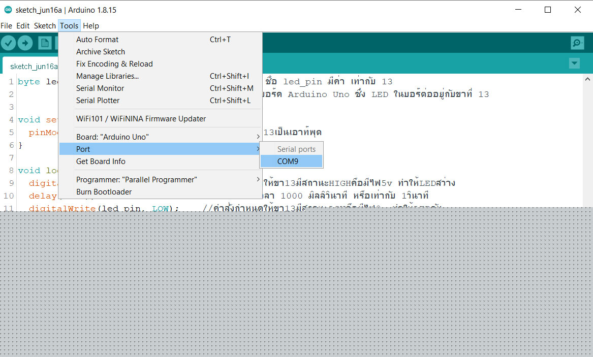The height and width of the screenshot is (357, 593).
Task: Click the Arduino app icon in title bar
Action: click(x=8, y=10)
